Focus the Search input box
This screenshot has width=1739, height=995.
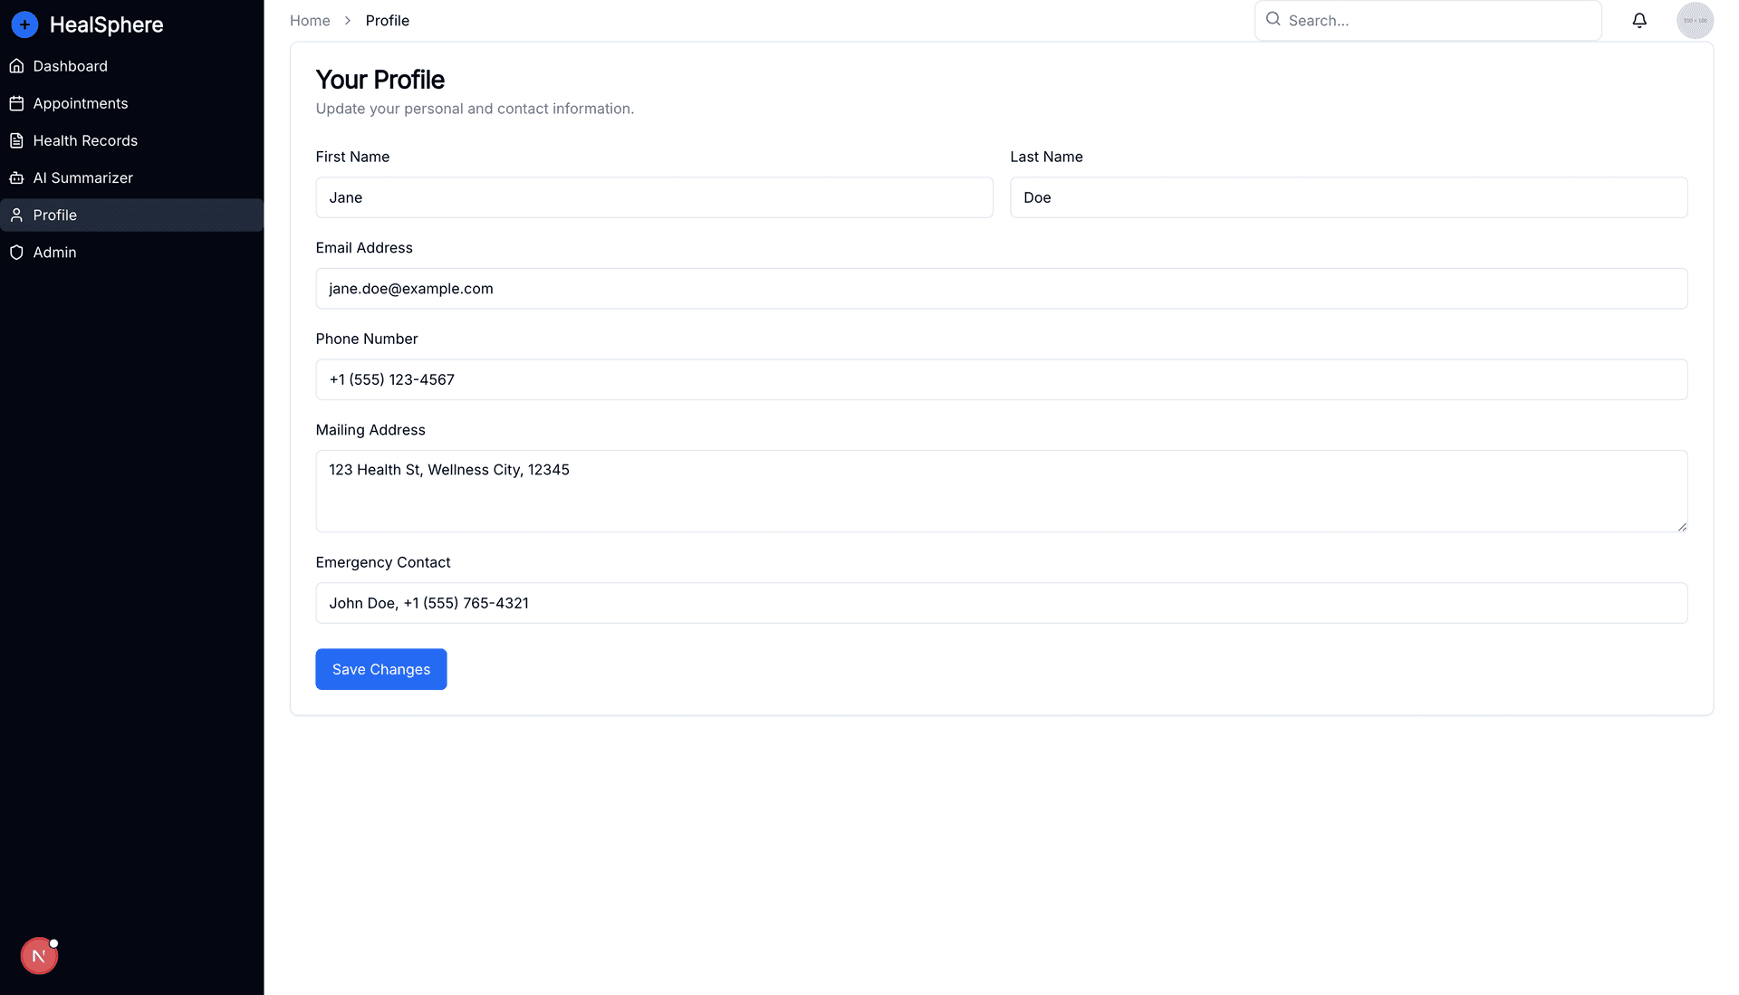click(1440, 21)
